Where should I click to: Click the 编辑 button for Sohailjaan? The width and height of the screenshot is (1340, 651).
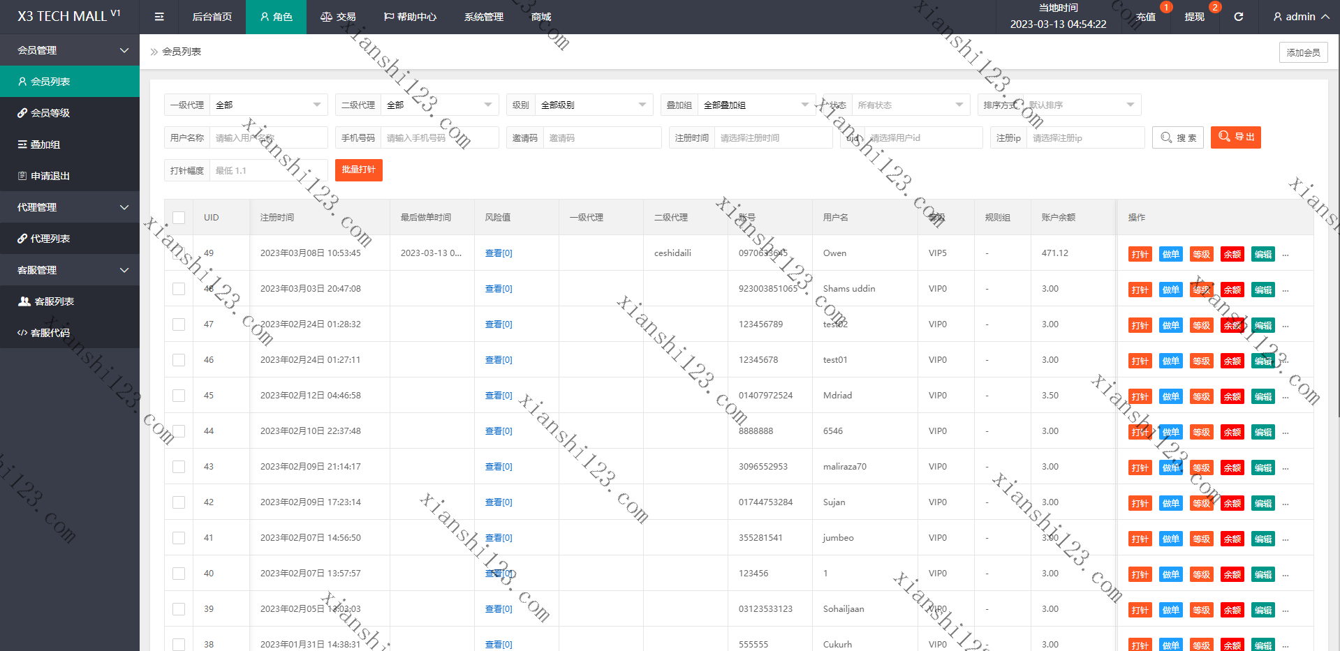tap(1263, 610)
